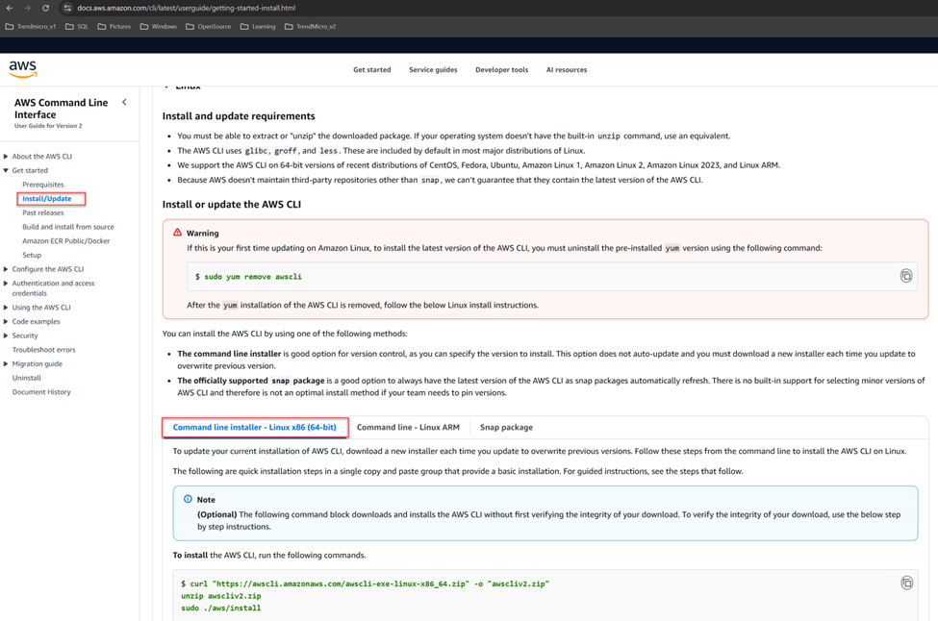The image size is (938, 621).
Task: Collapse the sidebar with the chevron
Action: tap(124, 102)
